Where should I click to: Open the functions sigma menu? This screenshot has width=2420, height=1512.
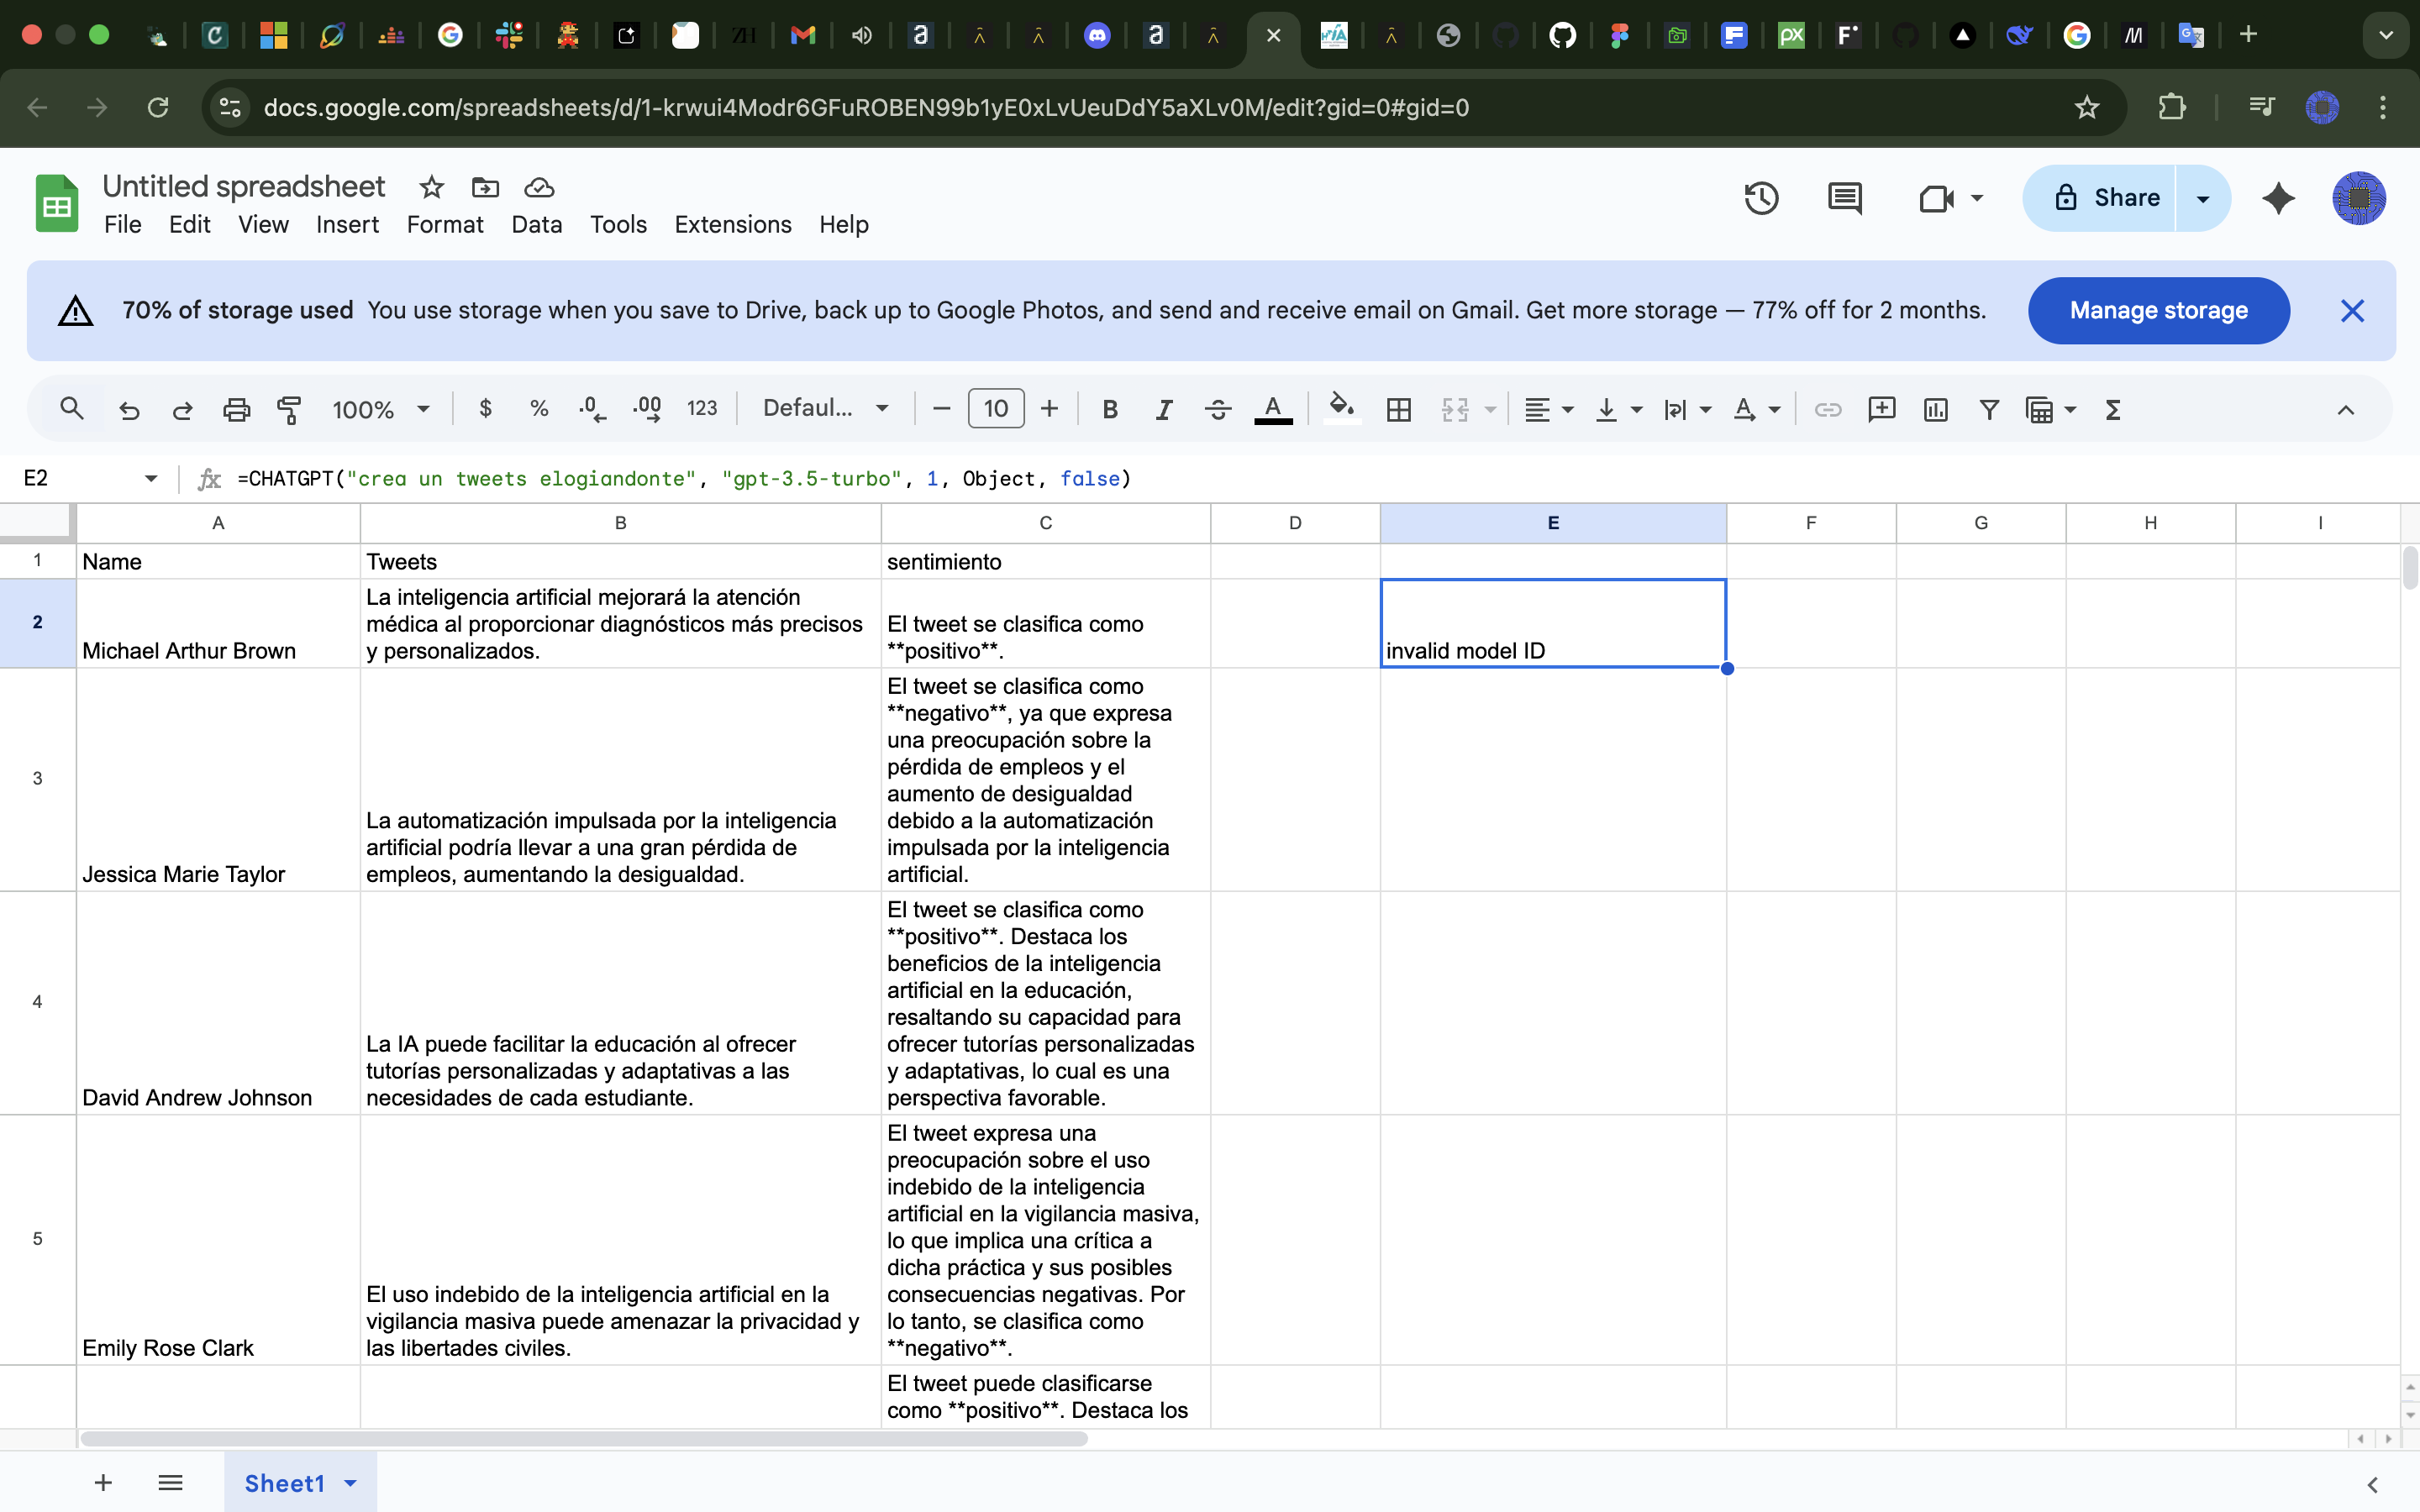[2113, 409]
